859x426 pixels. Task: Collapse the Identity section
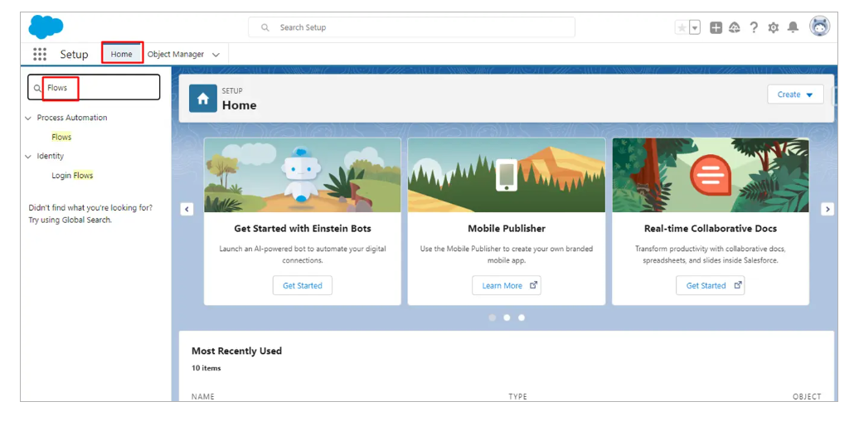pos(28,156)
